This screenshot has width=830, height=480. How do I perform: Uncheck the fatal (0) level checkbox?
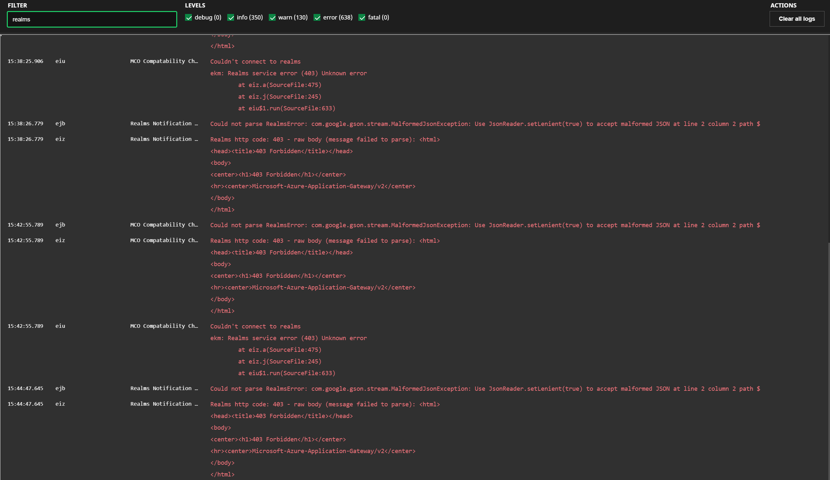(362, 18)
